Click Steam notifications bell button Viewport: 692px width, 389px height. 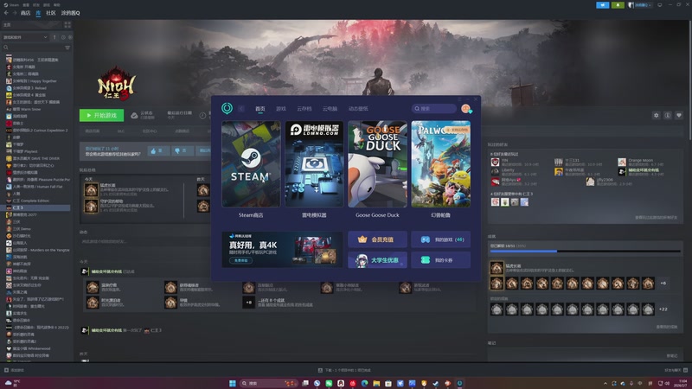pos(618,5)
